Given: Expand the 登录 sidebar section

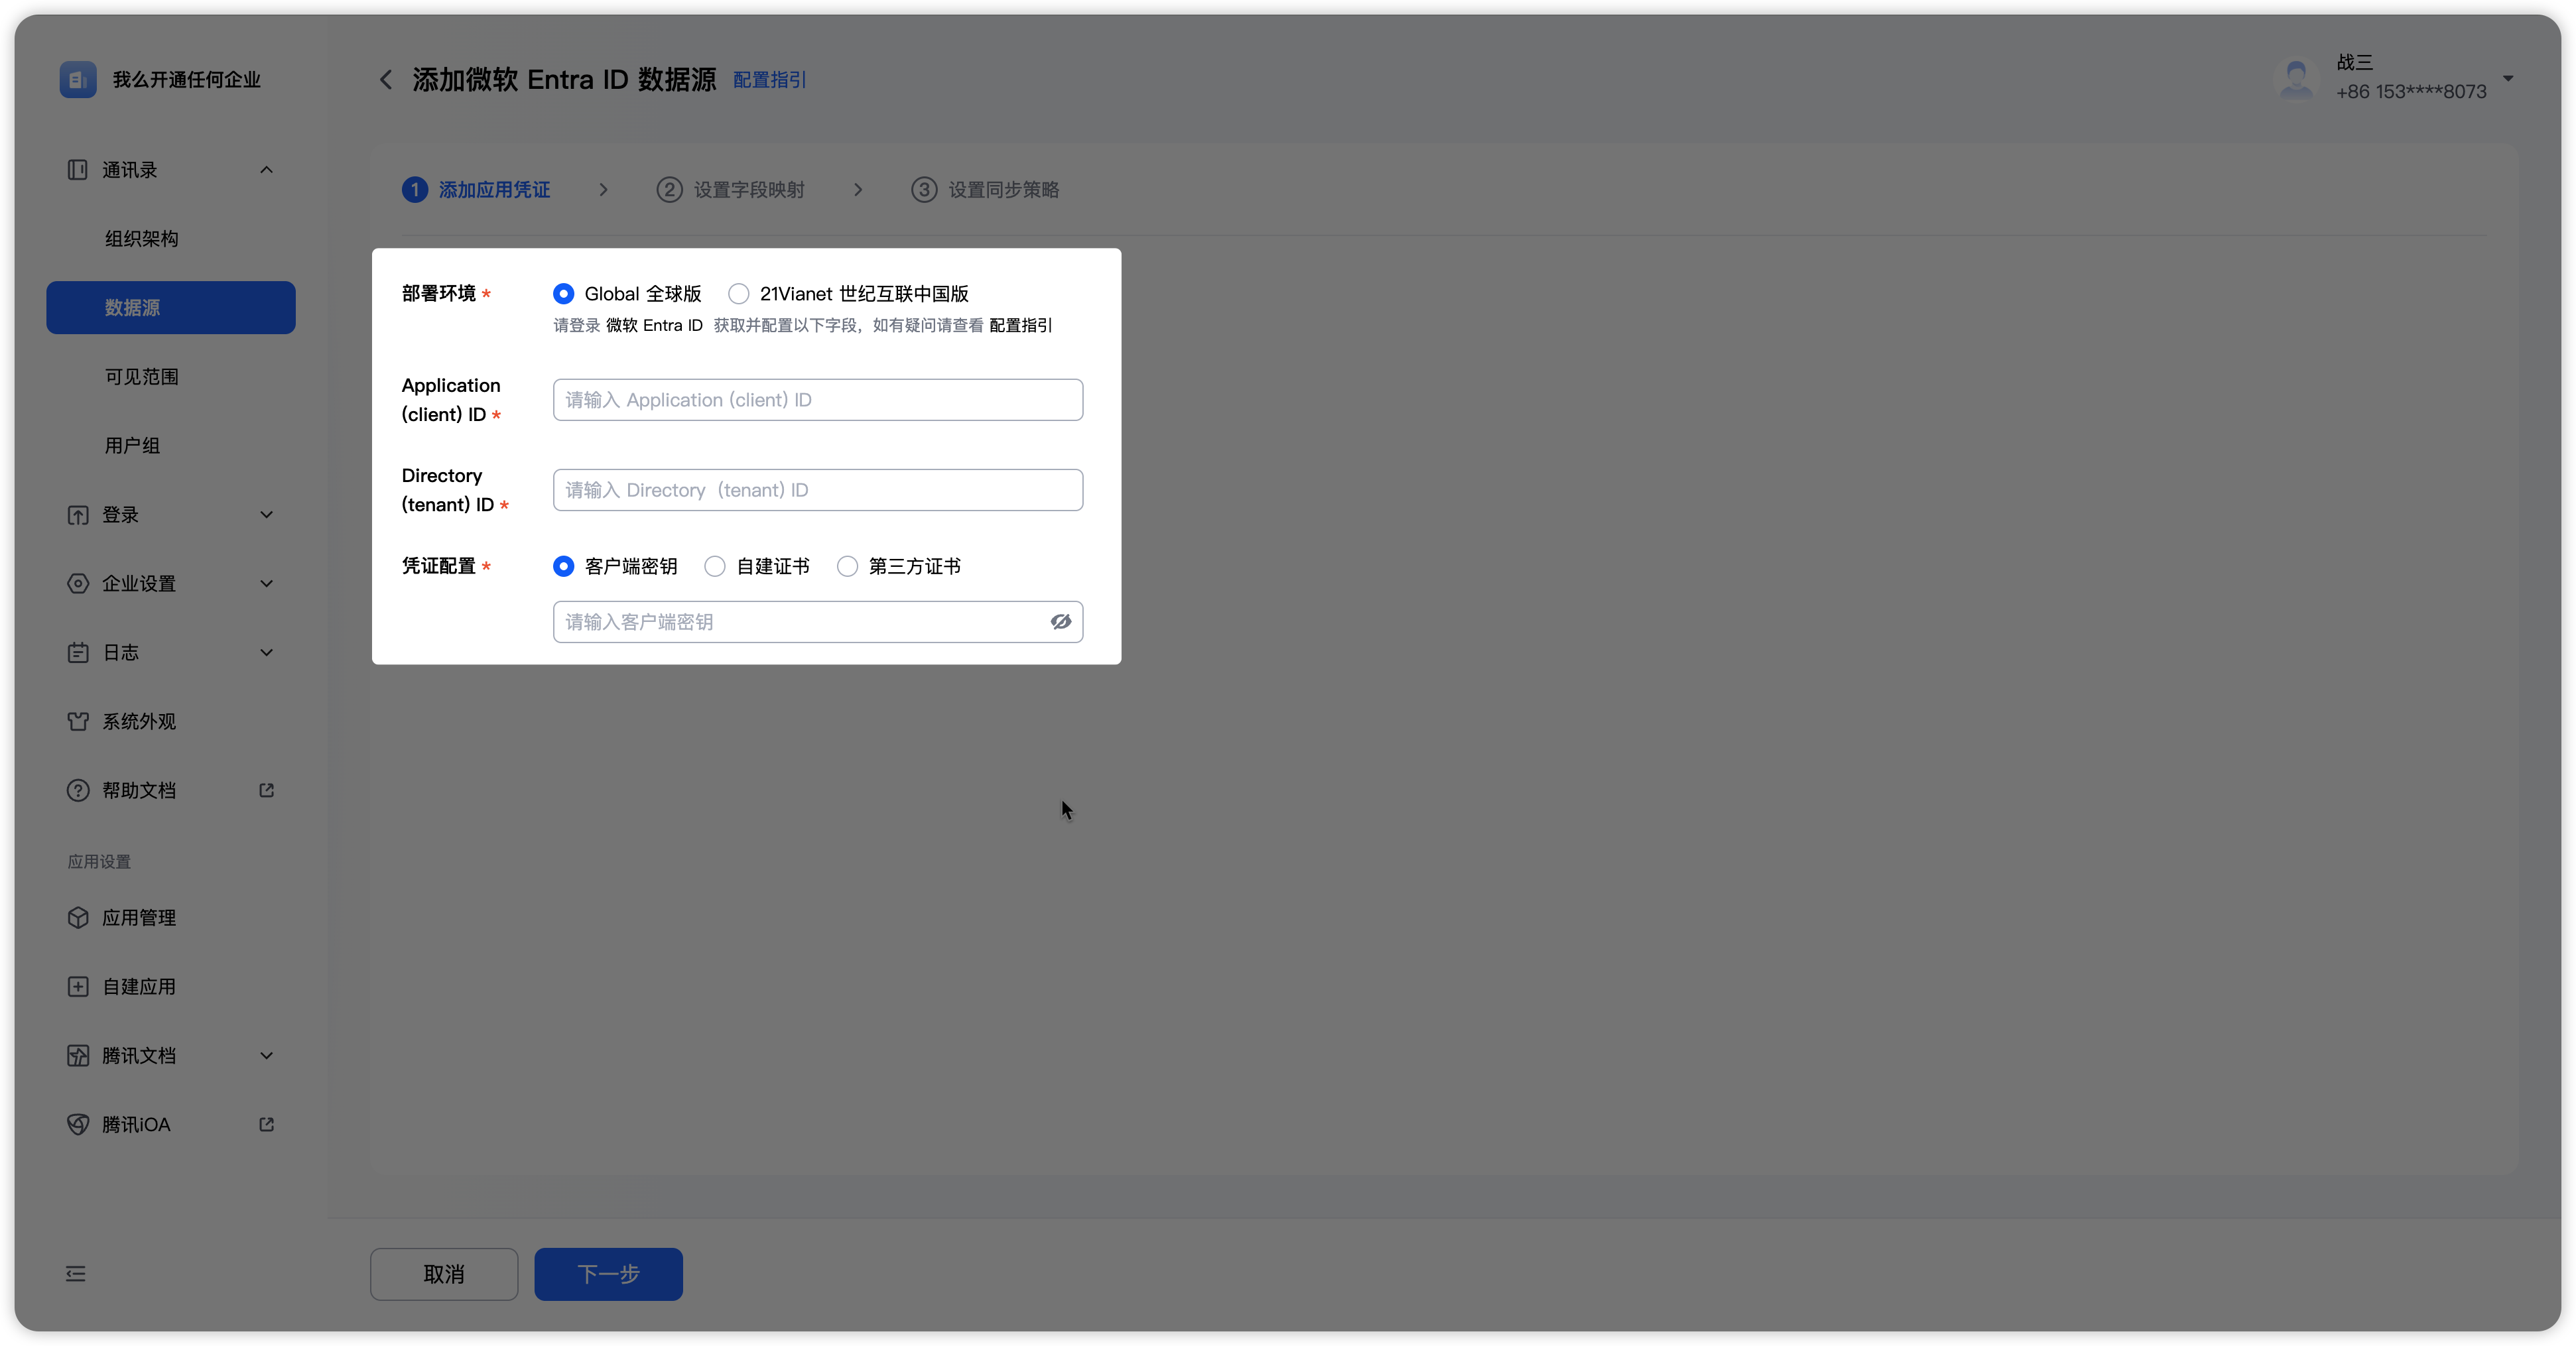Looking at the screenshot, I should coord(266,515).
